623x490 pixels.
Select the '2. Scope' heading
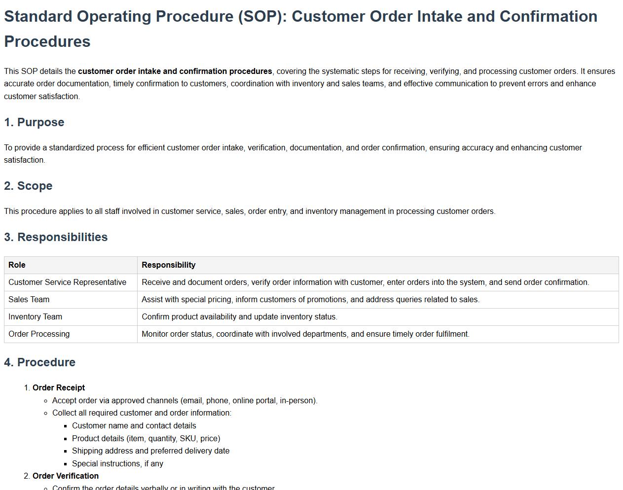pyautogui.click(x=28, y=186)
